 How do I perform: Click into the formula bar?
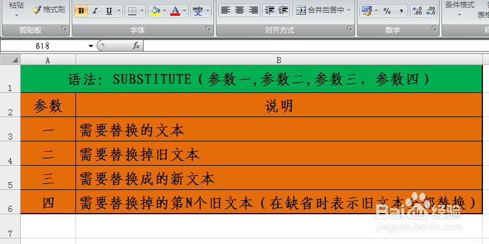tap(316, 46)
